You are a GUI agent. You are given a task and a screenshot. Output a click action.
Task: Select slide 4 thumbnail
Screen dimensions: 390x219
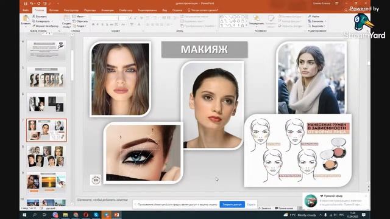tap(46, 51)
